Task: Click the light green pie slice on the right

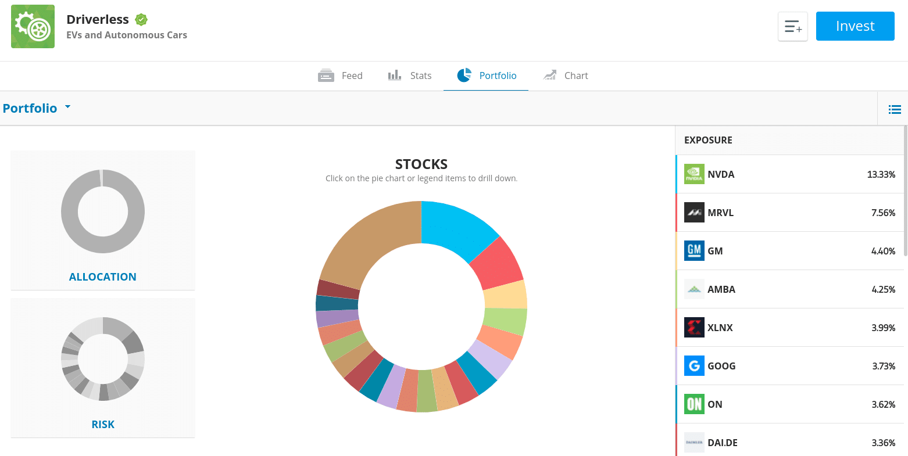Action: (x=505, y=321)
